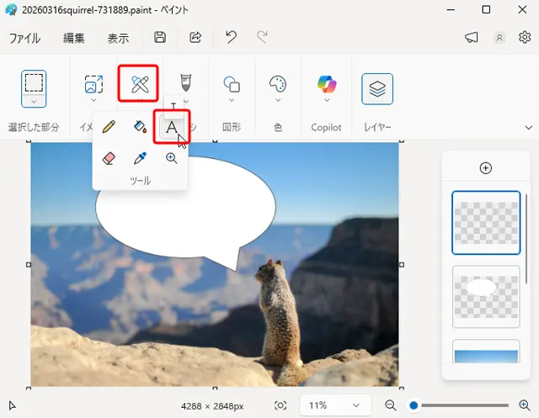
Task: Select the Fill bucket tool
Action: 140,127
